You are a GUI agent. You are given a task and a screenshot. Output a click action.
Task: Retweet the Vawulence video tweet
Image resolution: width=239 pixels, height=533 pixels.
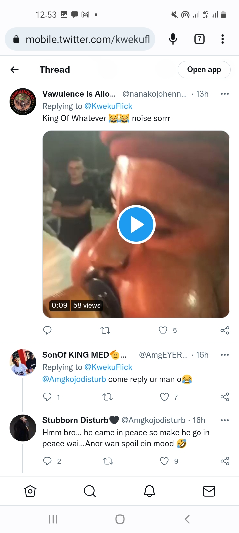tap(105, 330)
